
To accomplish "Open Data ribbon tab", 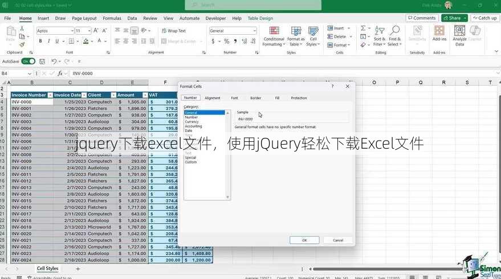I will pyautogui.click(x=132, y=18).
